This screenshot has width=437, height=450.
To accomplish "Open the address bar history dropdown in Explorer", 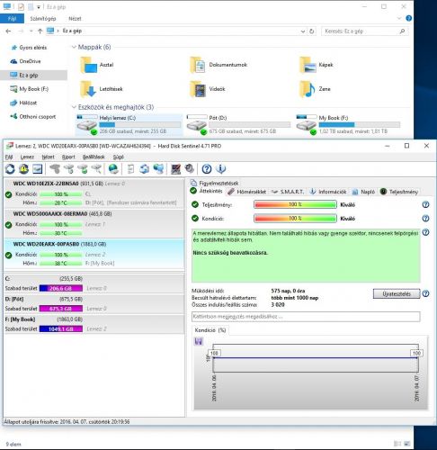I will point(303,31).
